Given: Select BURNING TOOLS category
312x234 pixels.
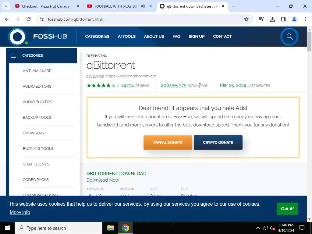Looking at the screenshot, I should point(38,148).
